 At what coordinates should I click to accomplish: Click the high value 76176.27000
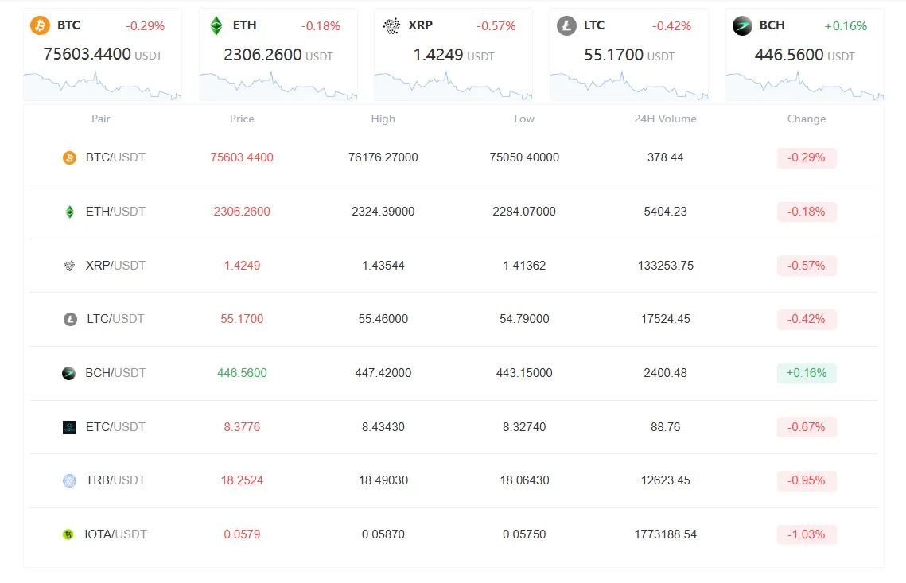tap(383, 157)
